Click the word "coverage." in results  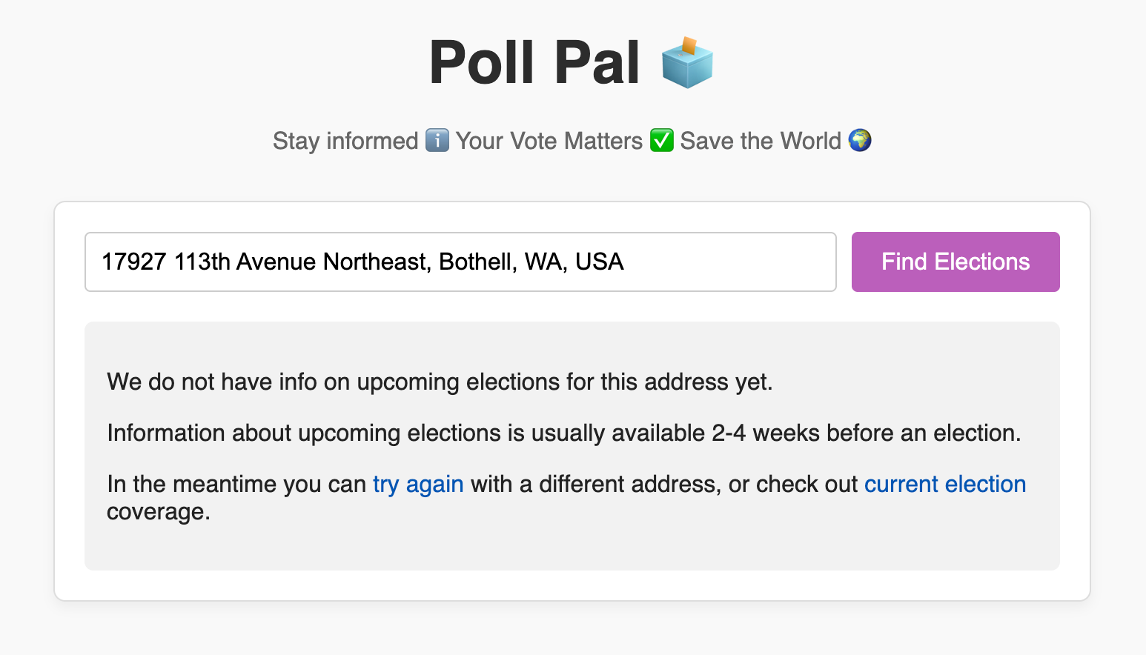click(x=159, y=512)
